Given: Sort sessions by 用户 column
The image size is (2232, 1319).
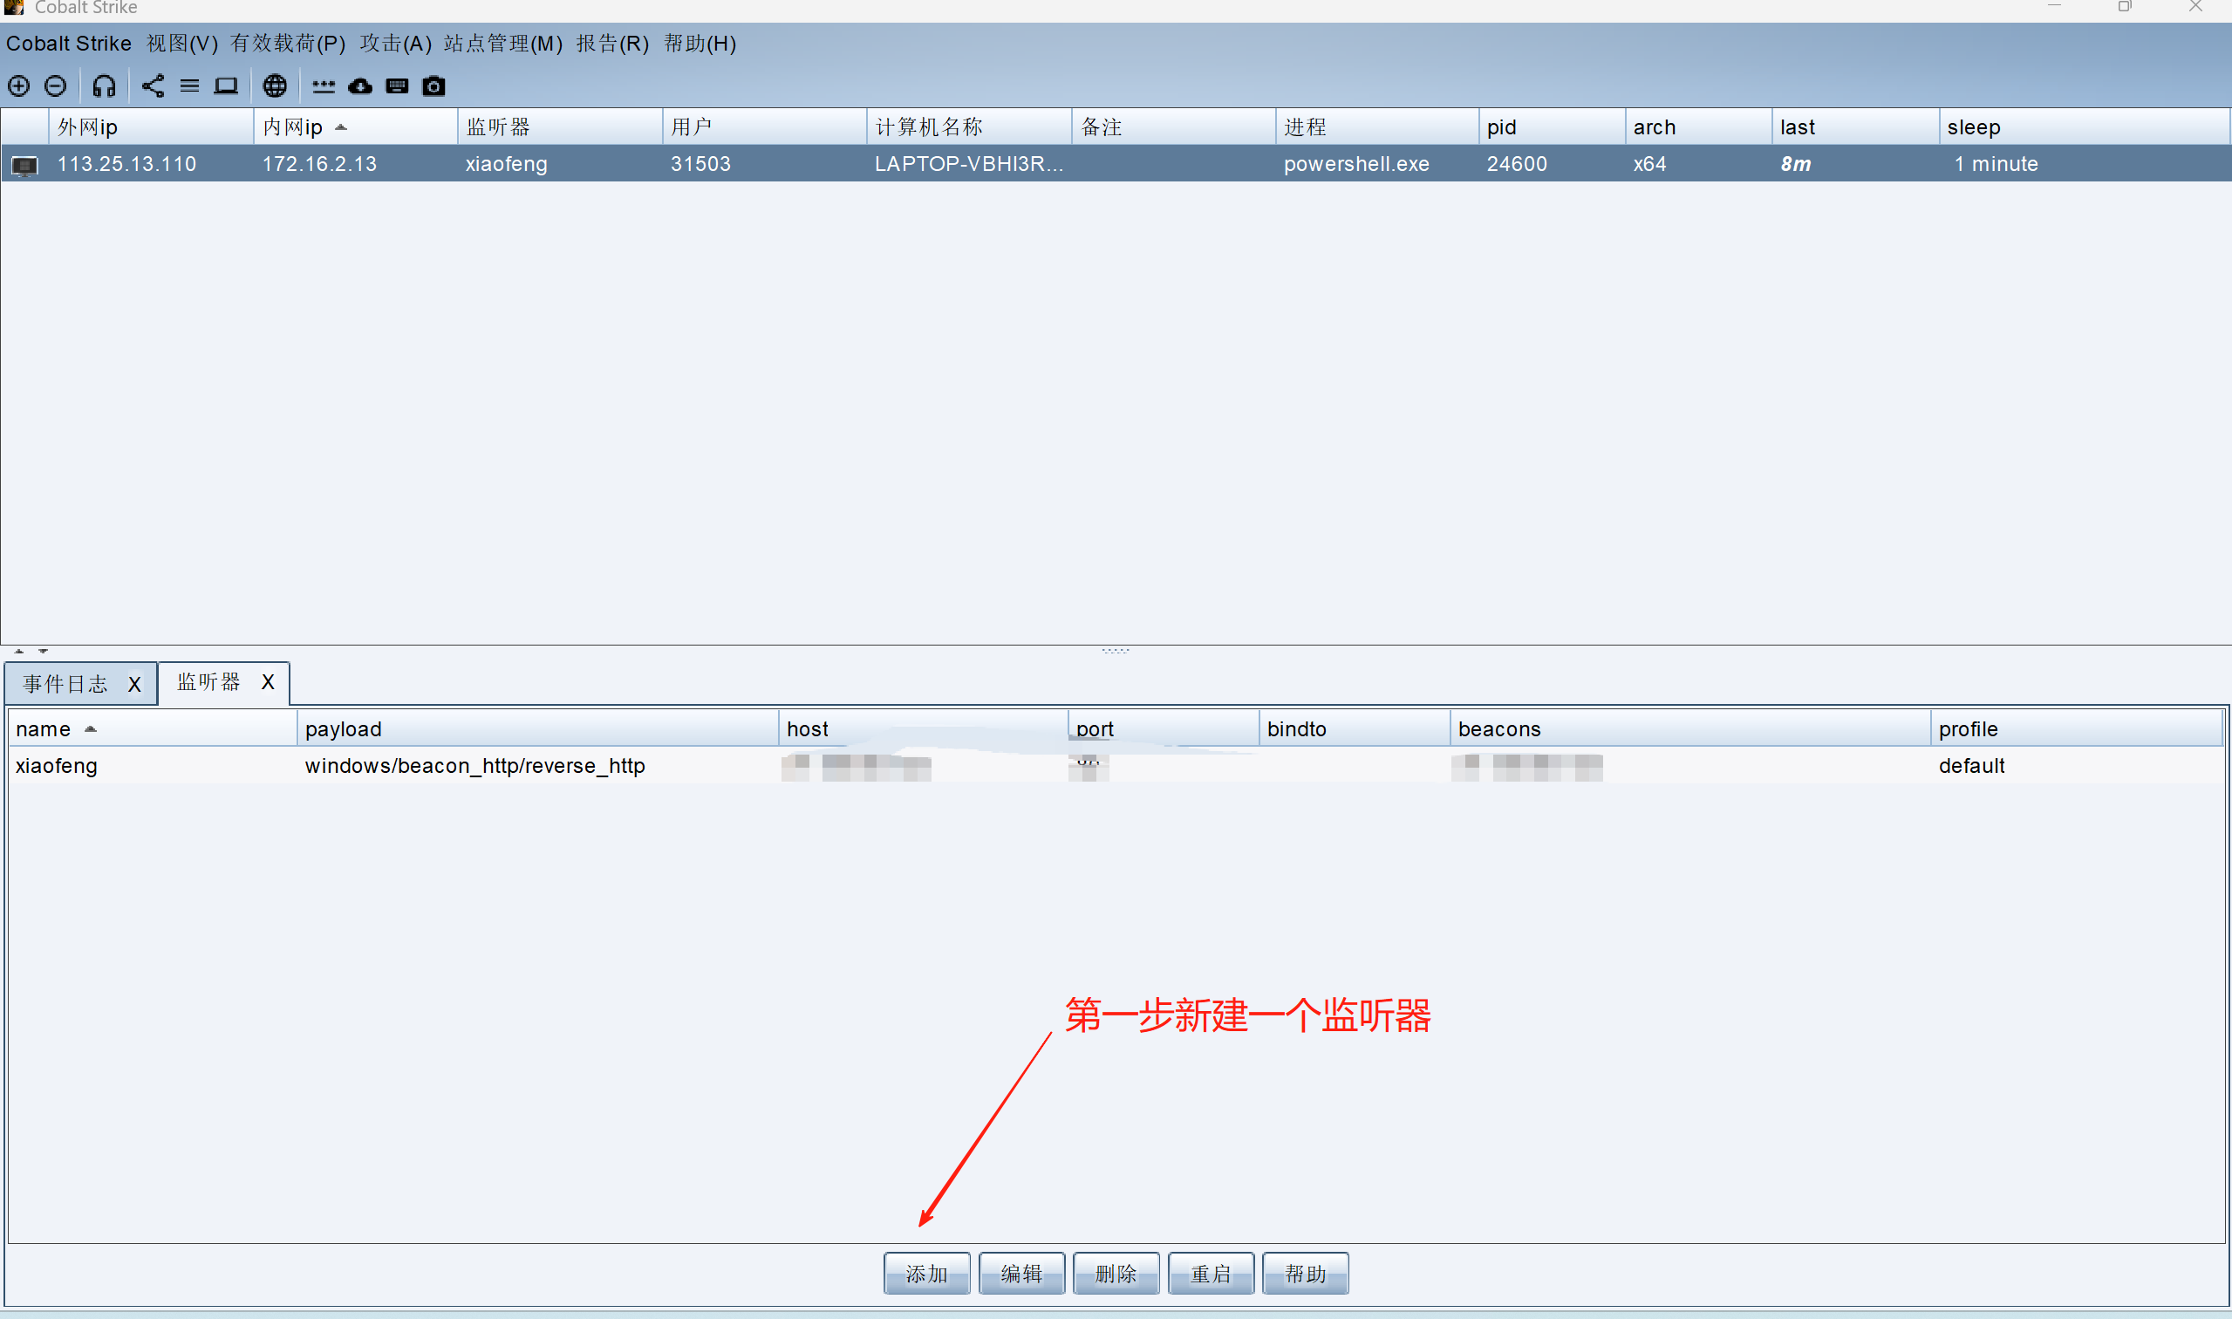Looking at the screenshot, I should (x=764, y=127).
